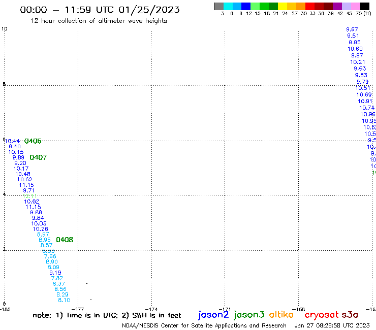Click the 10.51 wave height value
Image resolution: width=376 pixels, height=330 pixels.
[363, 88]
